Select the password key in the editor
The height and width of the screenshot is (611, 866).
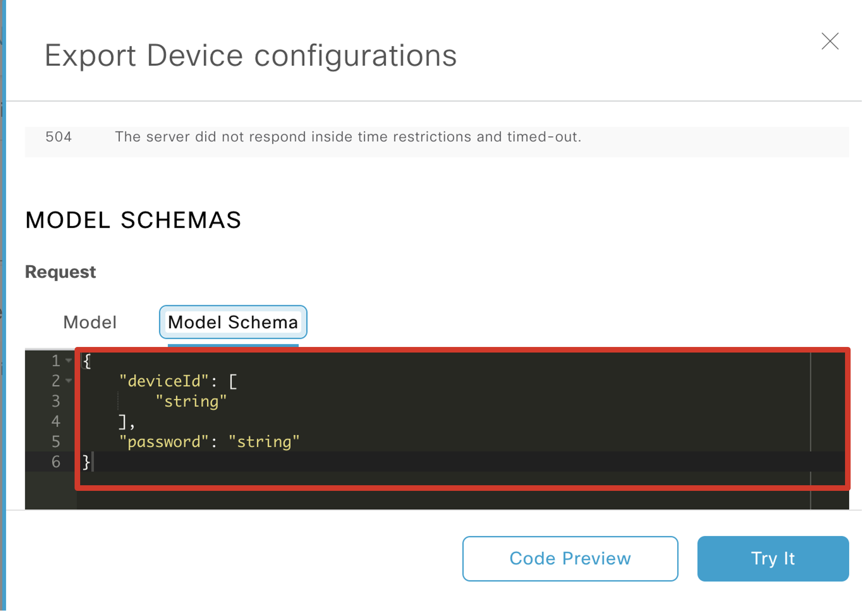click(163, 441)
